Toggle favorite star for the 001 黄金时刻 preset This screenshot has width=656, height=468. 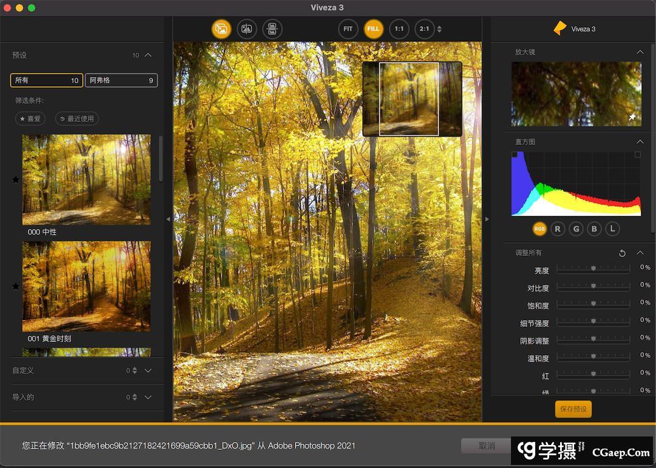pyautogui.click(x=16, y=286)
